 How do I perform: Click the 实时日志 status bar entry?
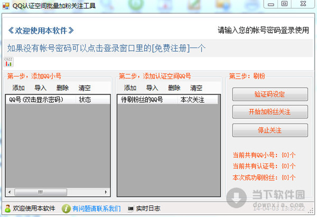pyautogui.click(x=148, y=209)
